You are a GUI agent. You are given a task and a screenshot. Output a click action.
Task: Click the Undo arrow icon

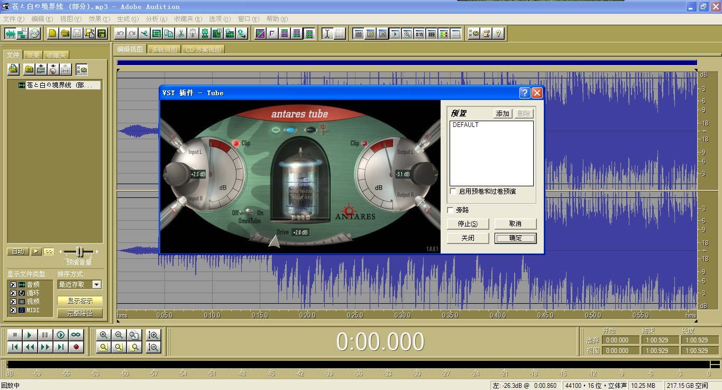[120, 33]
